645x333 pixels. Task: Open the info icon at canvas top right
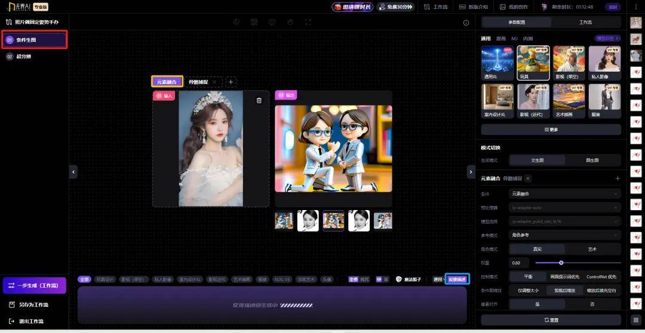click(466, 23)
